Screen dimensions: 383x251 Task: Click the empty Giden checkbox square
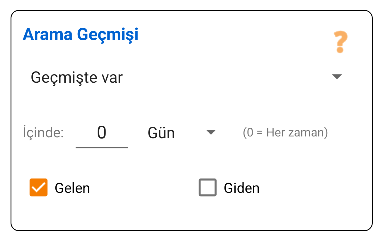207,188
